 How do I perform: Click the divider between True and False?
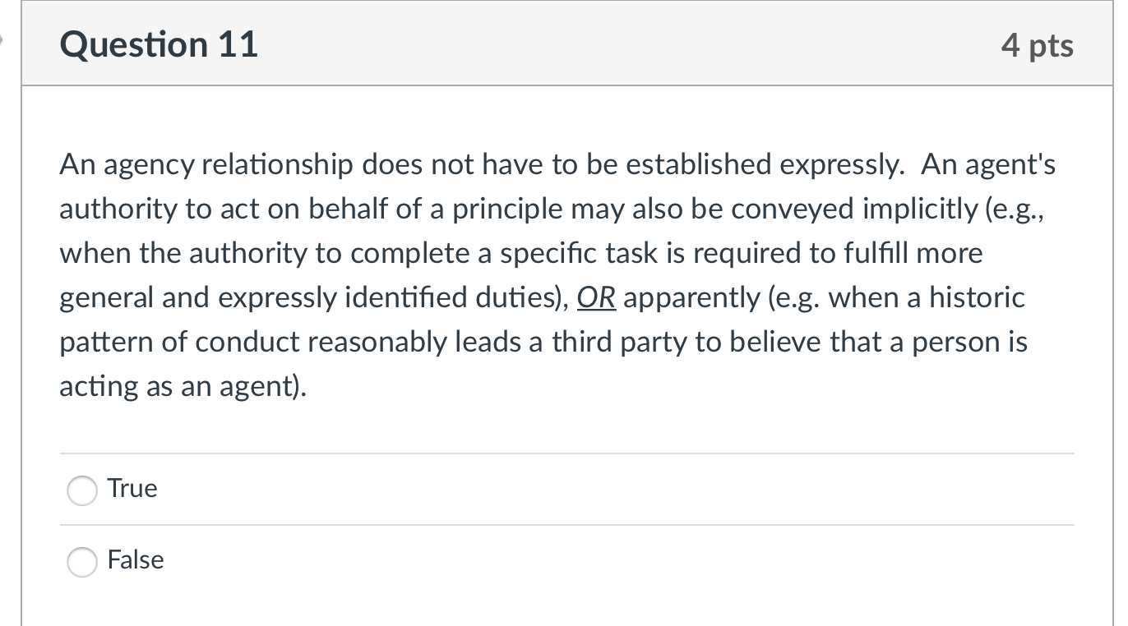(567, 525)
